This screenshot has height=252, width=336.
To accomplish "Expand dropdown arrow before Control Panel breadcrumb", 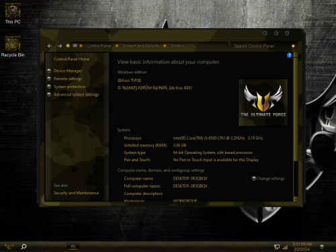I will click(x=81, y=46).
